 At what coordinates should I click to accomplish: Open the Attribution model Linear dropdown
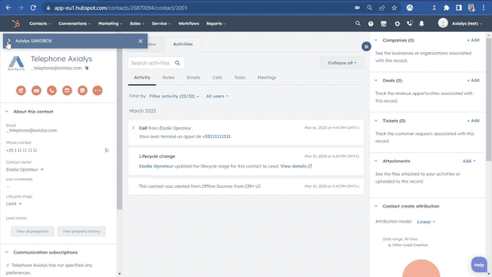pyautogui.click(x=426, y=222)
